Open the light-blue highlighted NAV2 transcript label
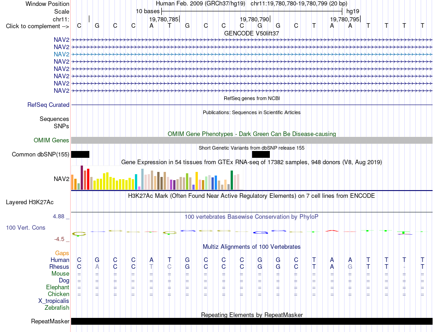 62,54
